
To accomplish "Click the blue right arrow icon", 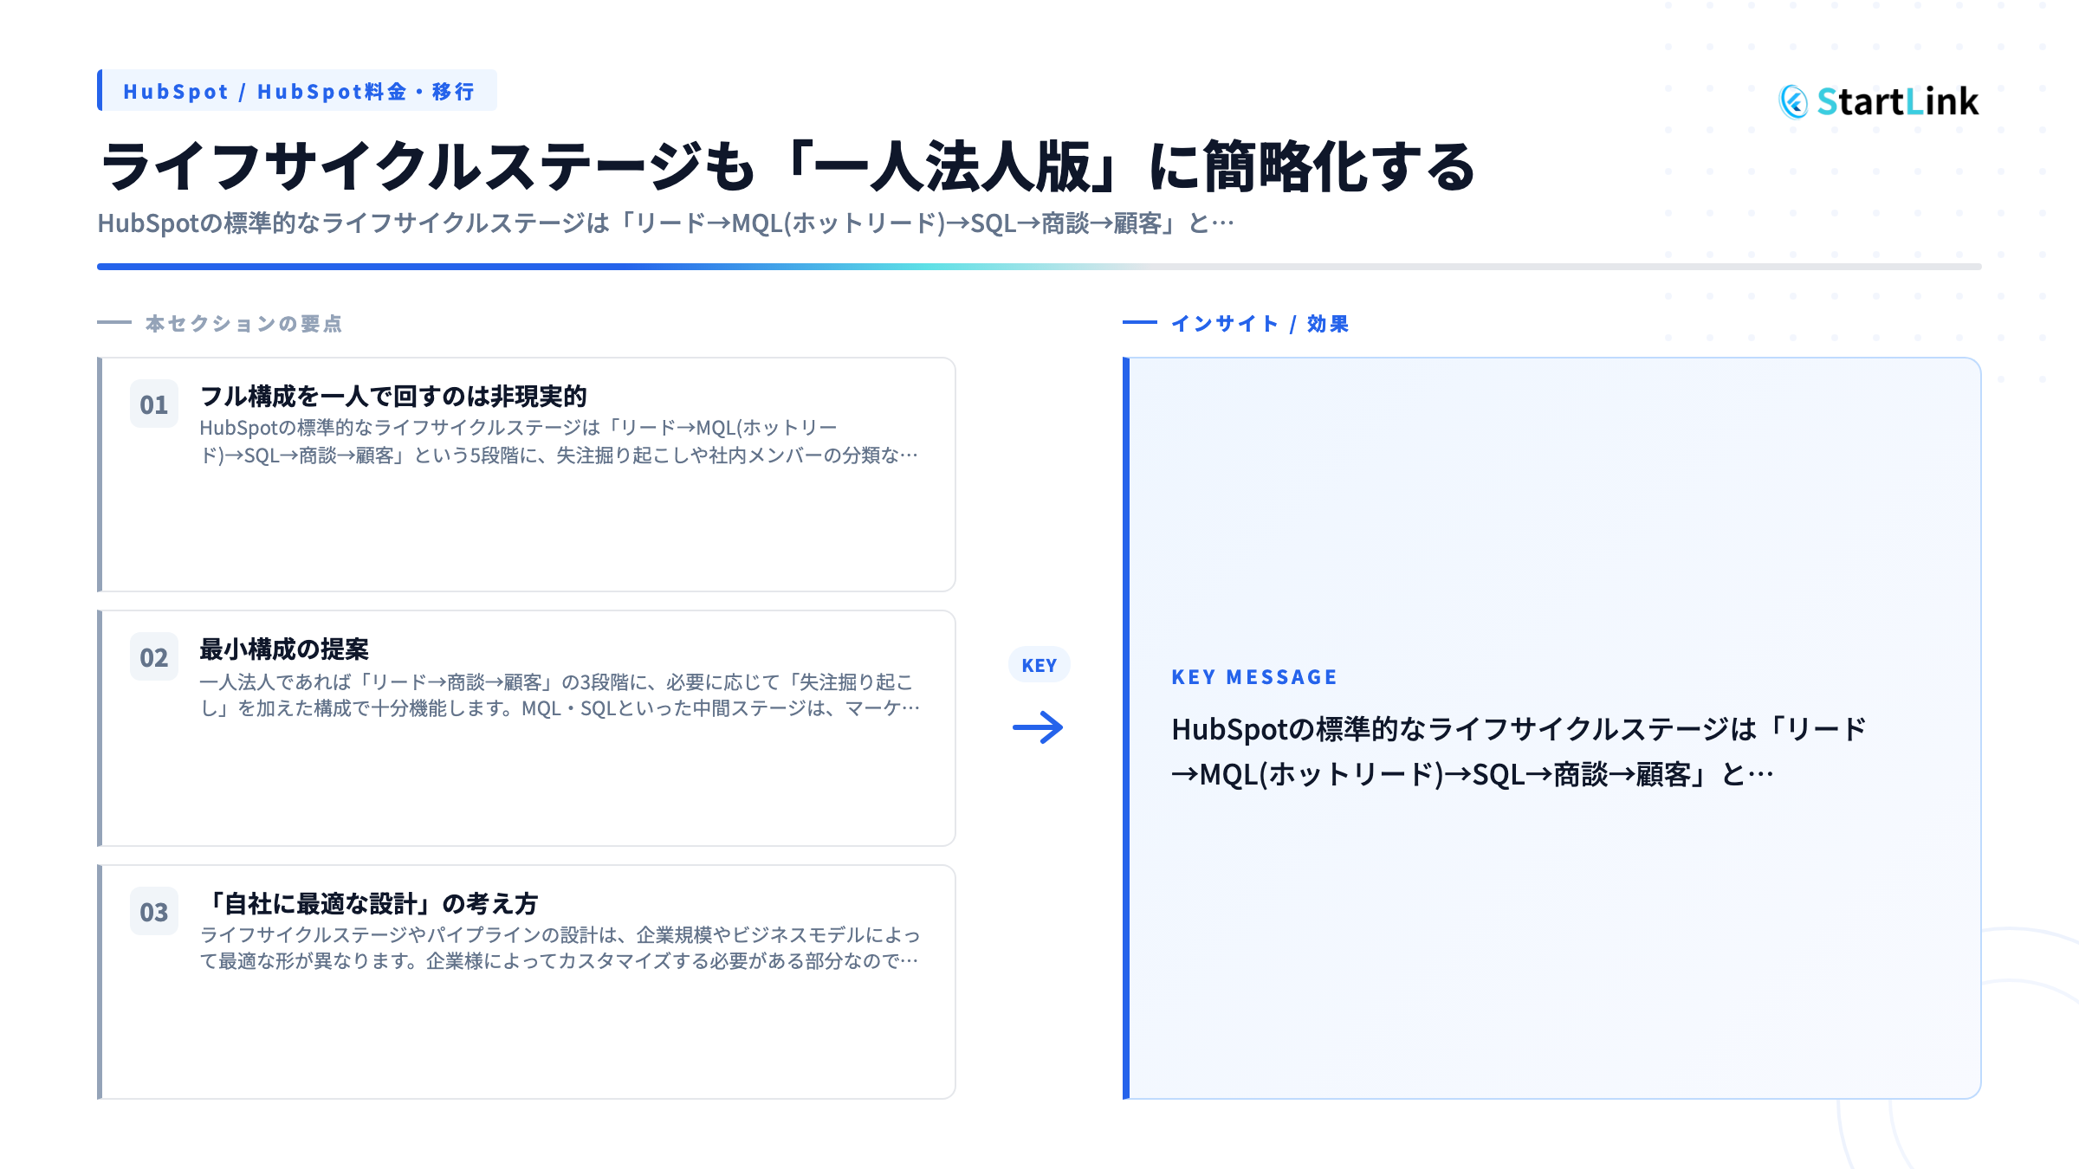I will [x=1038, y=727].
